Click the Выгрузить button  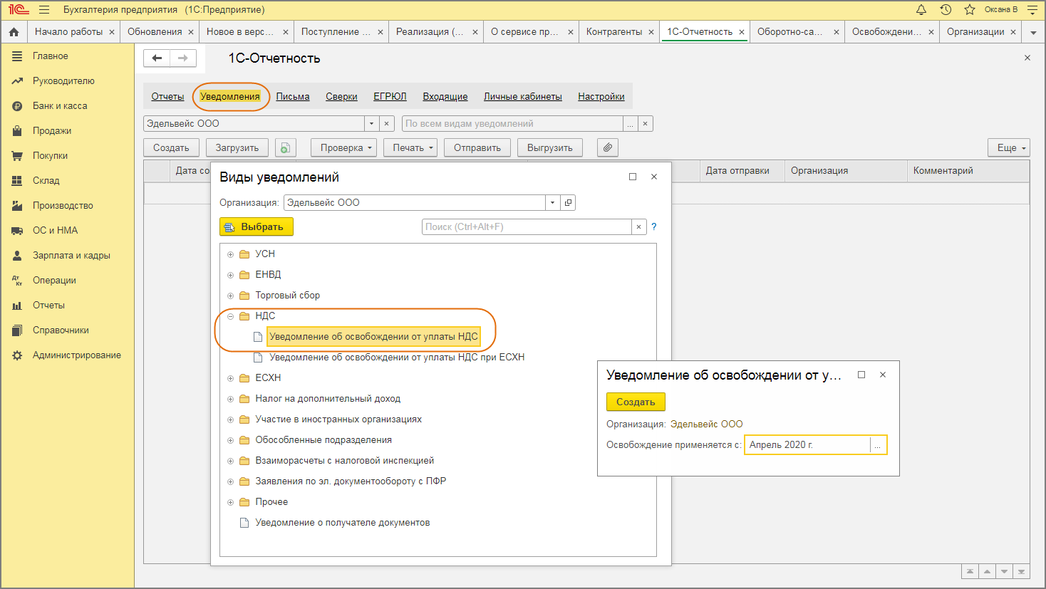550,147
